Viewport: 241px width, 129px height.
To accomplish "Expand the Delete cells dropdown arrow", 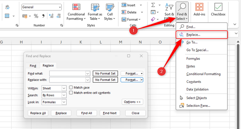I will click(x=142, y=12).
